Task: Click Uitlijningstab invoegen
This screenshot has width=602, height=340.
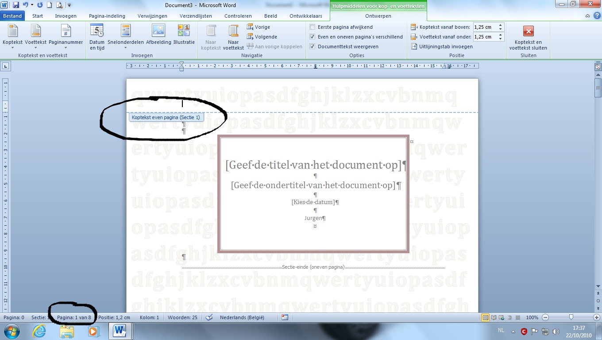Action: pos(442,46)
